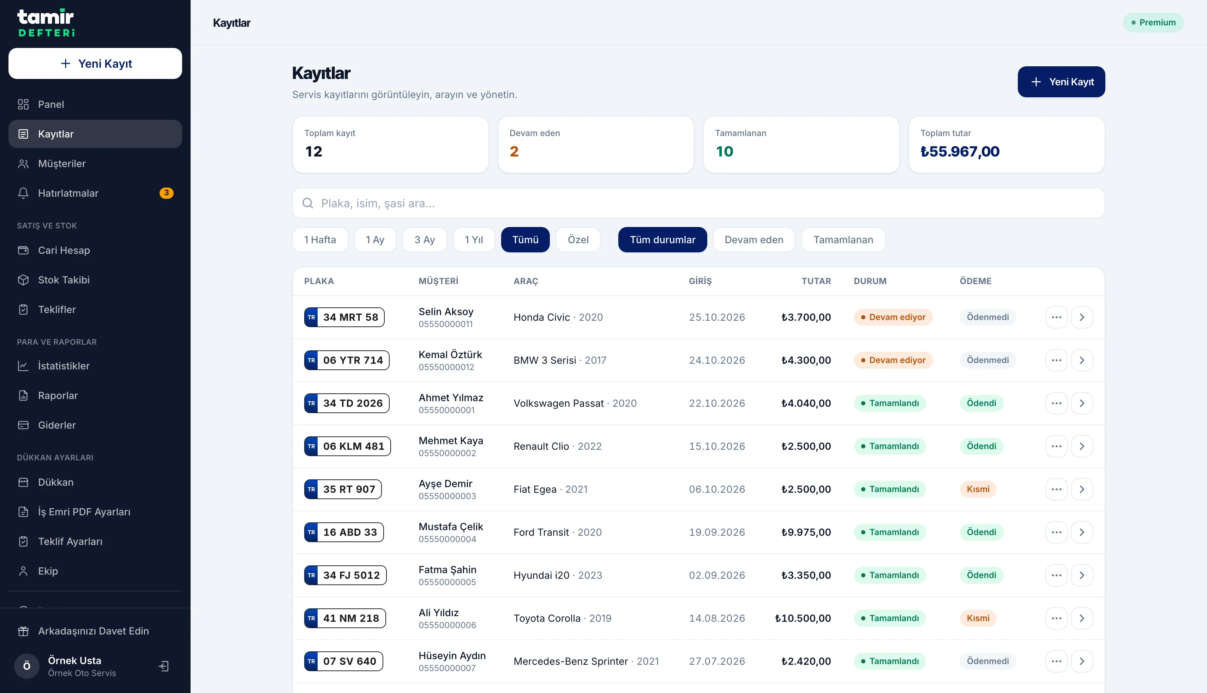Open 07 SV 640 record via chevron
This screenshot has height=693, width=1207.
point(1082,661)
